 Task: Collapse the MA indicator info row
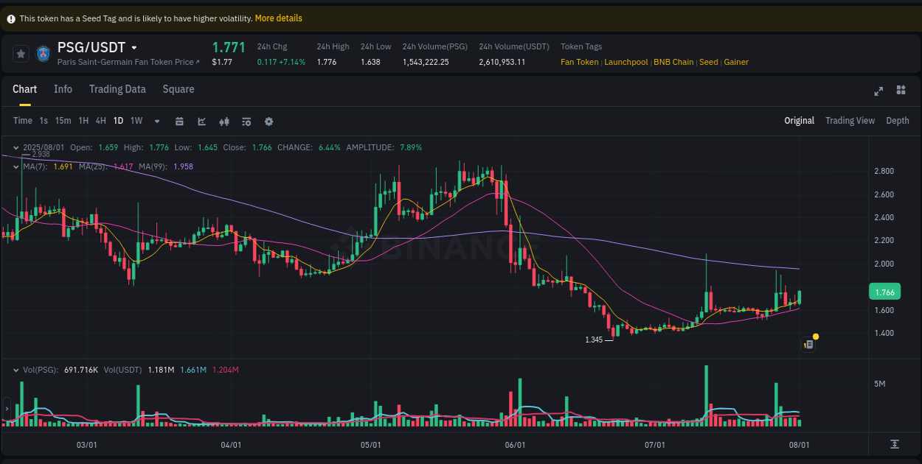click(16, 166)
